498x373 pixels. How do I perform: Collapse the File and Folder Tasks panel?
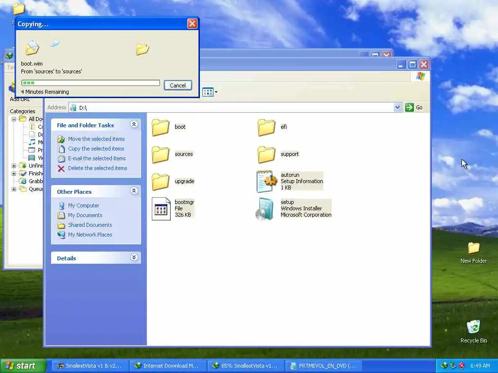(134, 124)
